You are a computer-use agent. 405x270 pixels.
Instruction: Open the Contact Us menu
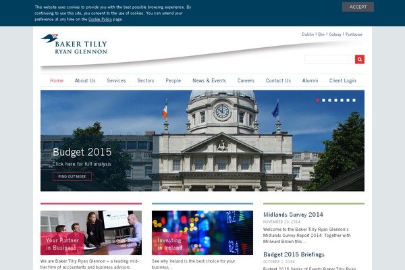278,80
